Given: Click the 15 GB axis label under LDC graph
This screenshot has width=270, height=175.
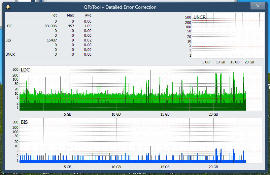Looking at the screenshot, I should (x=165, y=115).
